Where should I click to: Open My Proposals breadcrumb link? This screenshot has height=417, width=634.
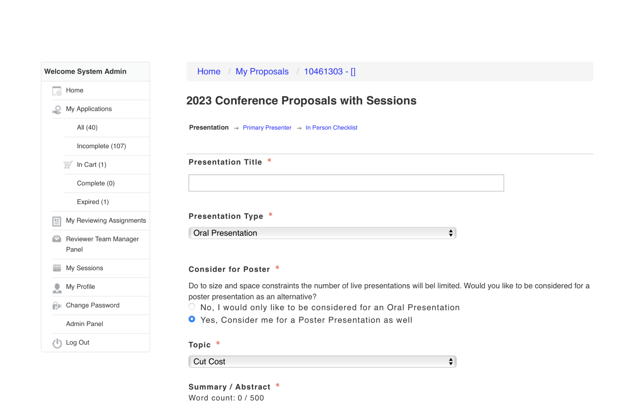point(262,71)
